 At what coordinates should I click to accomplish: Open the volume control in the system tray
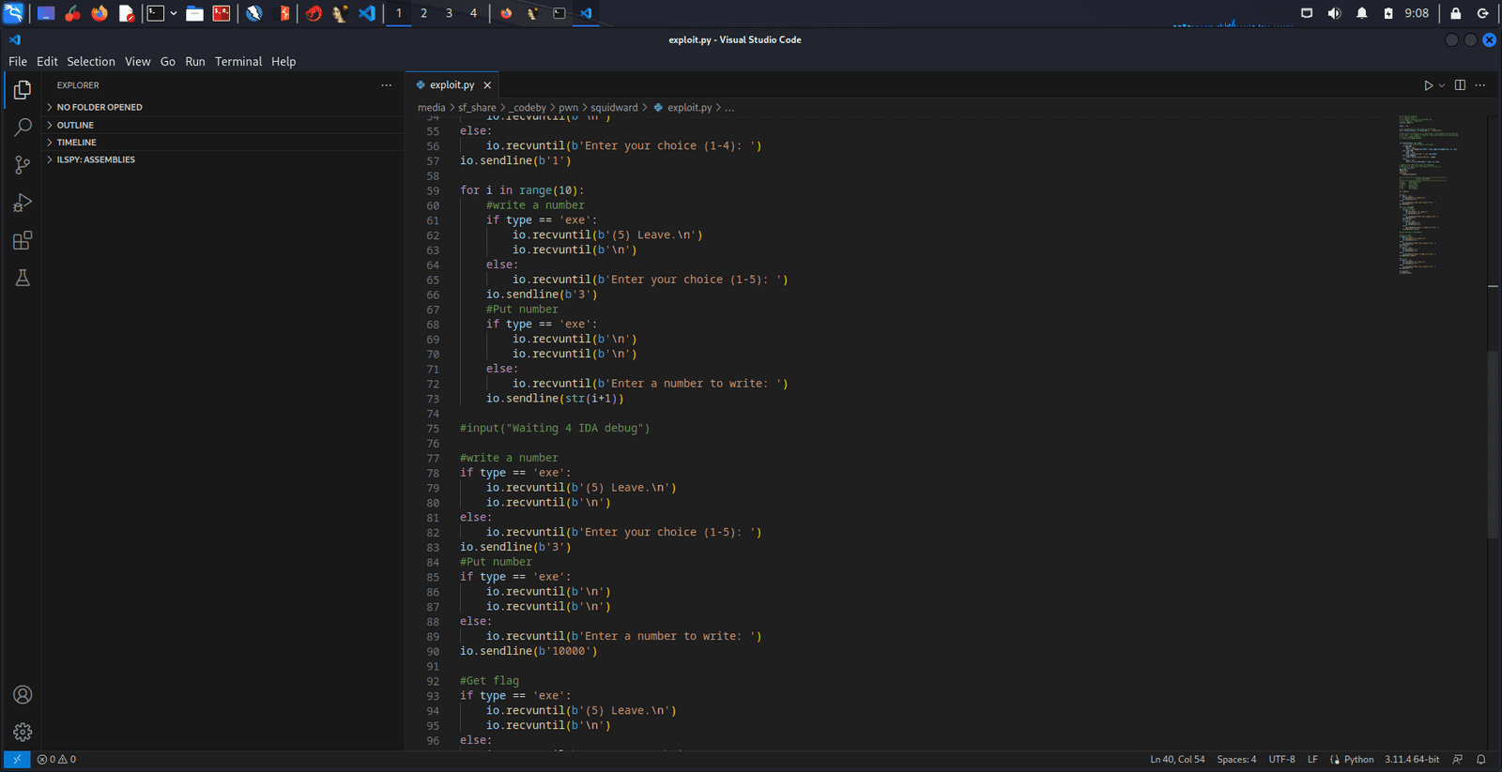[x=1334, y=13]
